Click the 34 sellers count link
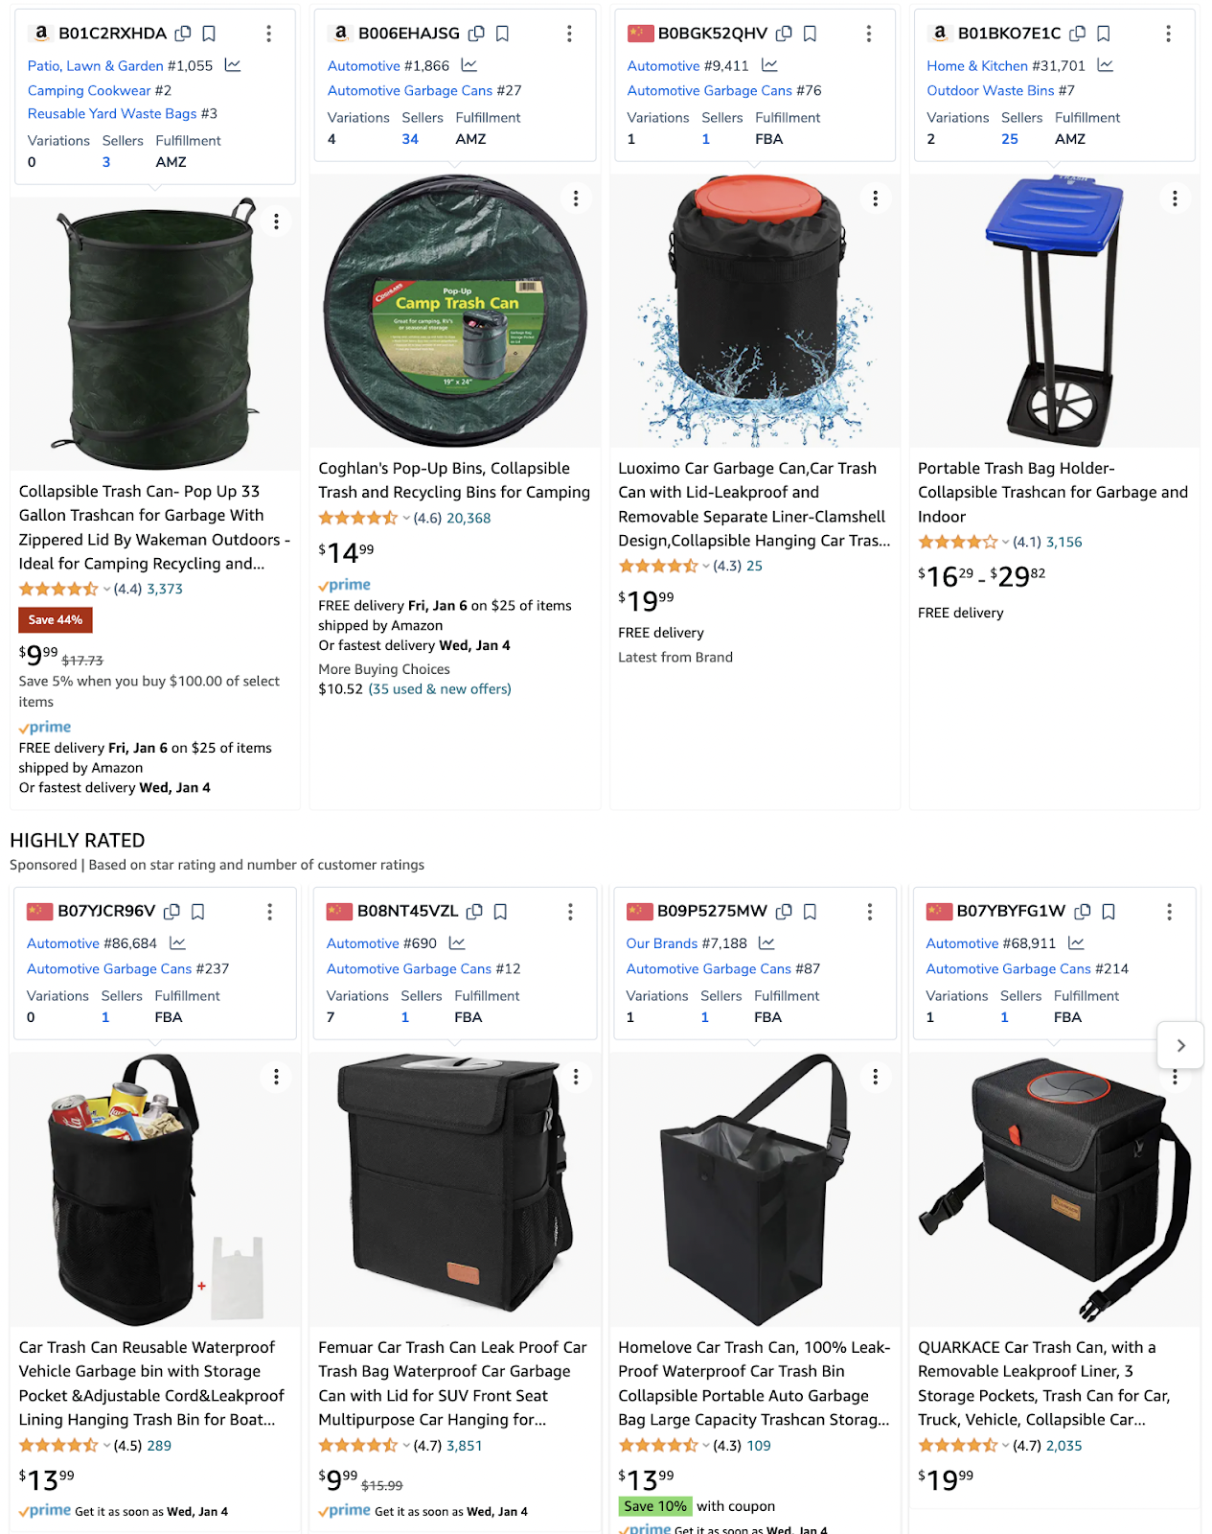 410,139
